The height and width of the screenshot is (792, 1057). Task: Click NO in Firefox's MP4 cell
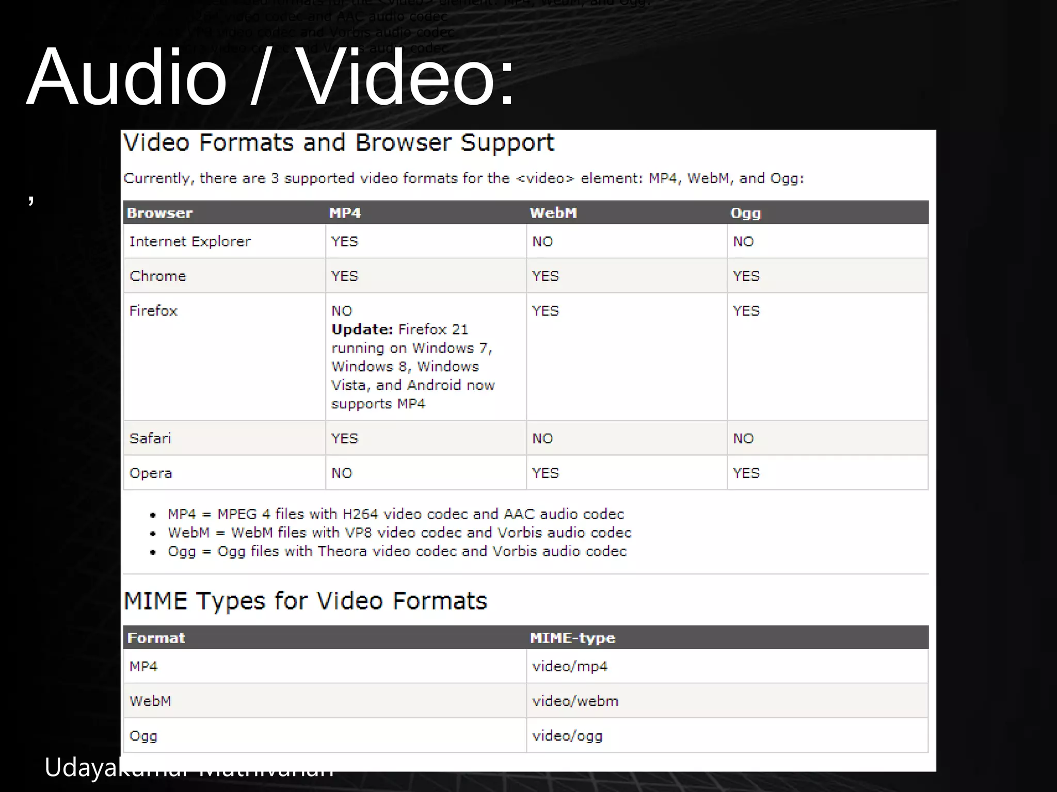click(342, 310)
